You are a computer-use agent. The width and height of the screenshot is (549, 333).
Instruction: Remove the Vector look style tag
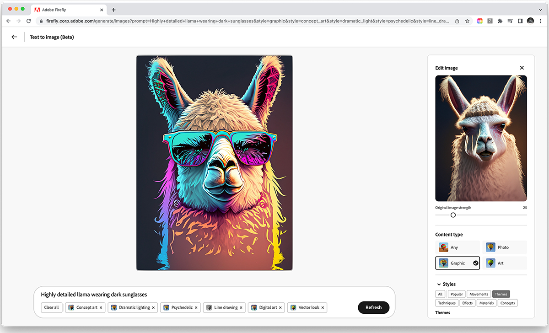[323, 308]
